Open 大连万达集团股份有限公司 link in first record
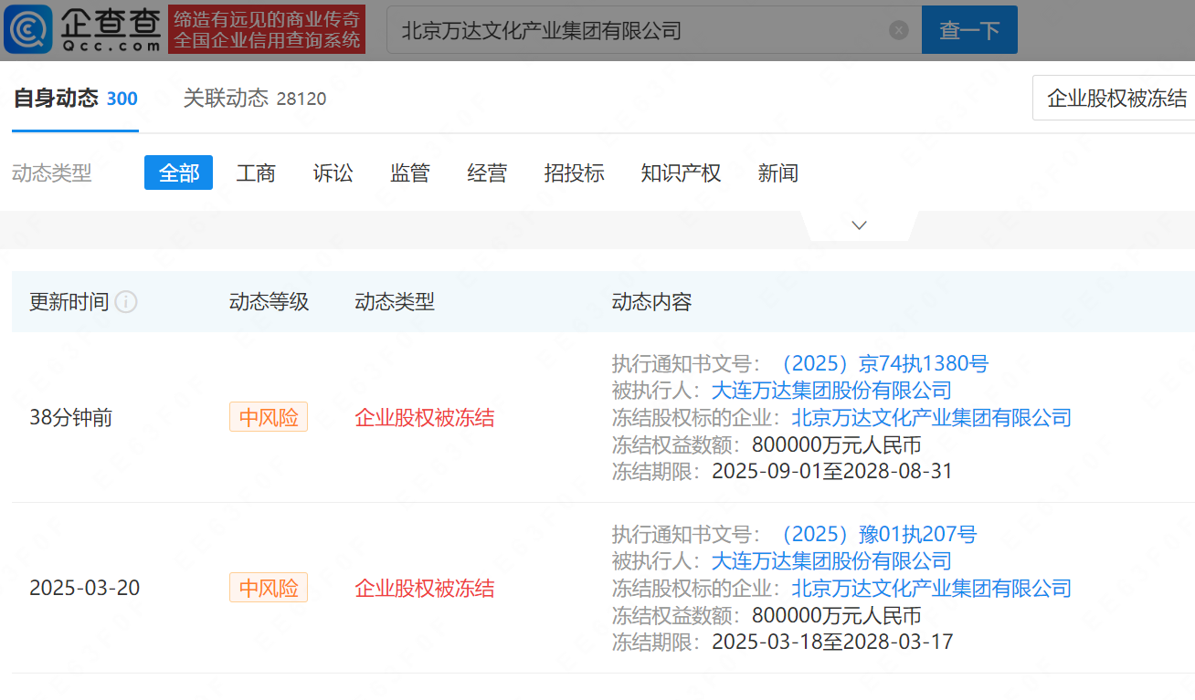The width and height of the screenshot is (1195, 700). click(x=831, y=391)
